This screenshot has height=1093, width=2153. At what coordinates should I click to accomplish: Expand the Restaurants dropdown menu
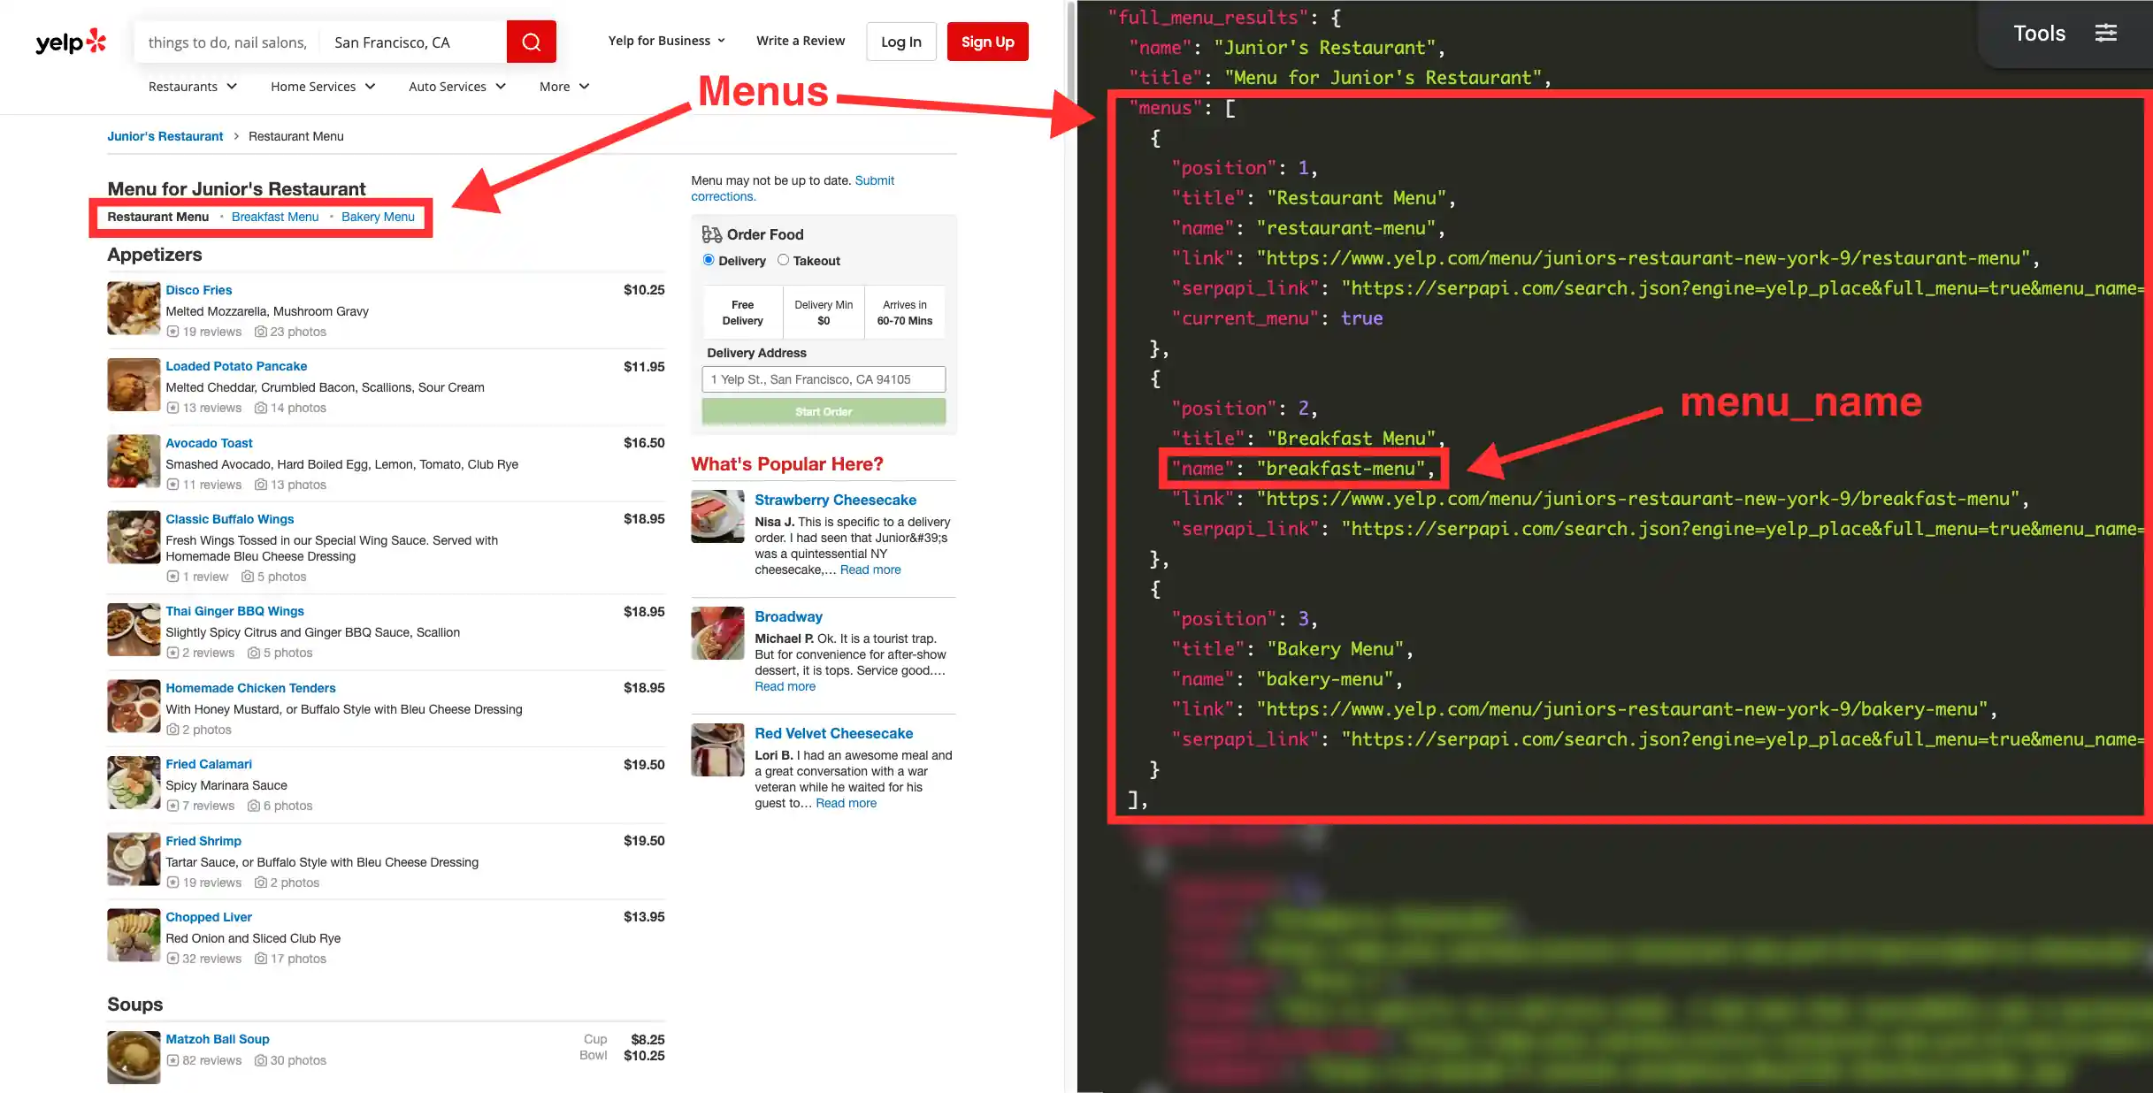tap(193, 87)
